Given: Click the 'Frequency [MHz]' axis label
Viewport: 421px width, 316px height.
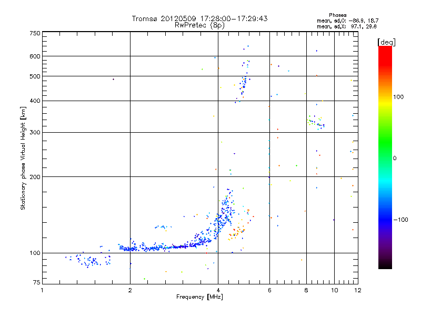Looking at the screenshot, I should coord(199,297).
